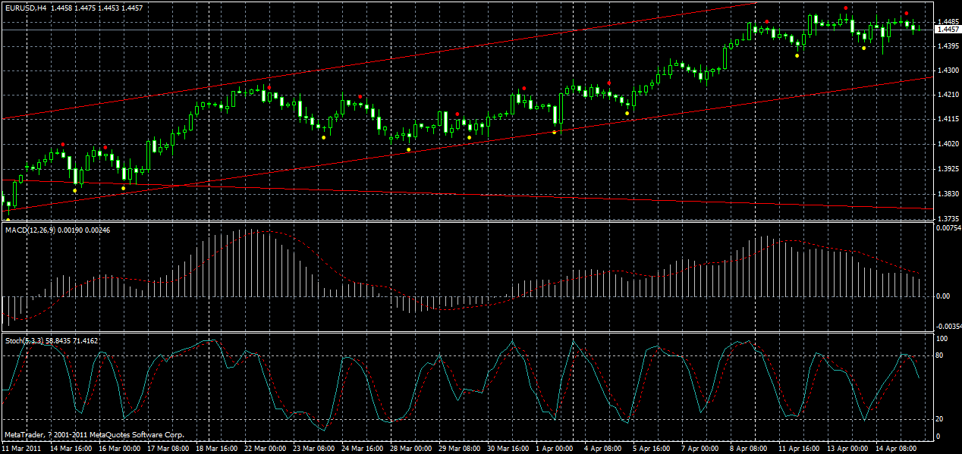Viewport: 962px width, 454px height.
Task: Select the yellow dot under the 8 Apr rally
Action: coord(797,55)
